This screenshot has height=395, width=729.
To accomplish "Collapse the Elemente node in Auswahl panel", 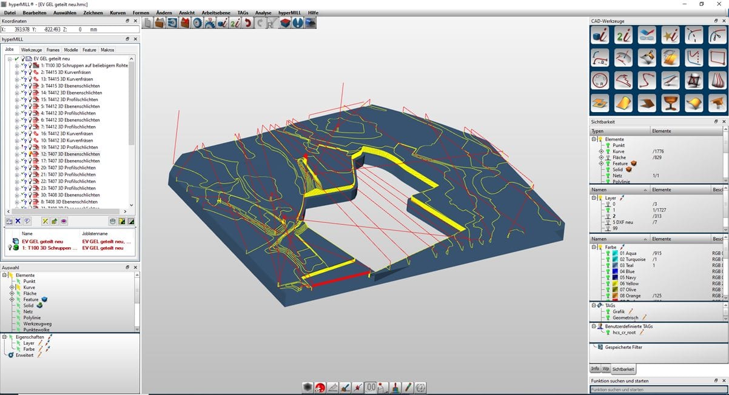I will click(4, 275).
